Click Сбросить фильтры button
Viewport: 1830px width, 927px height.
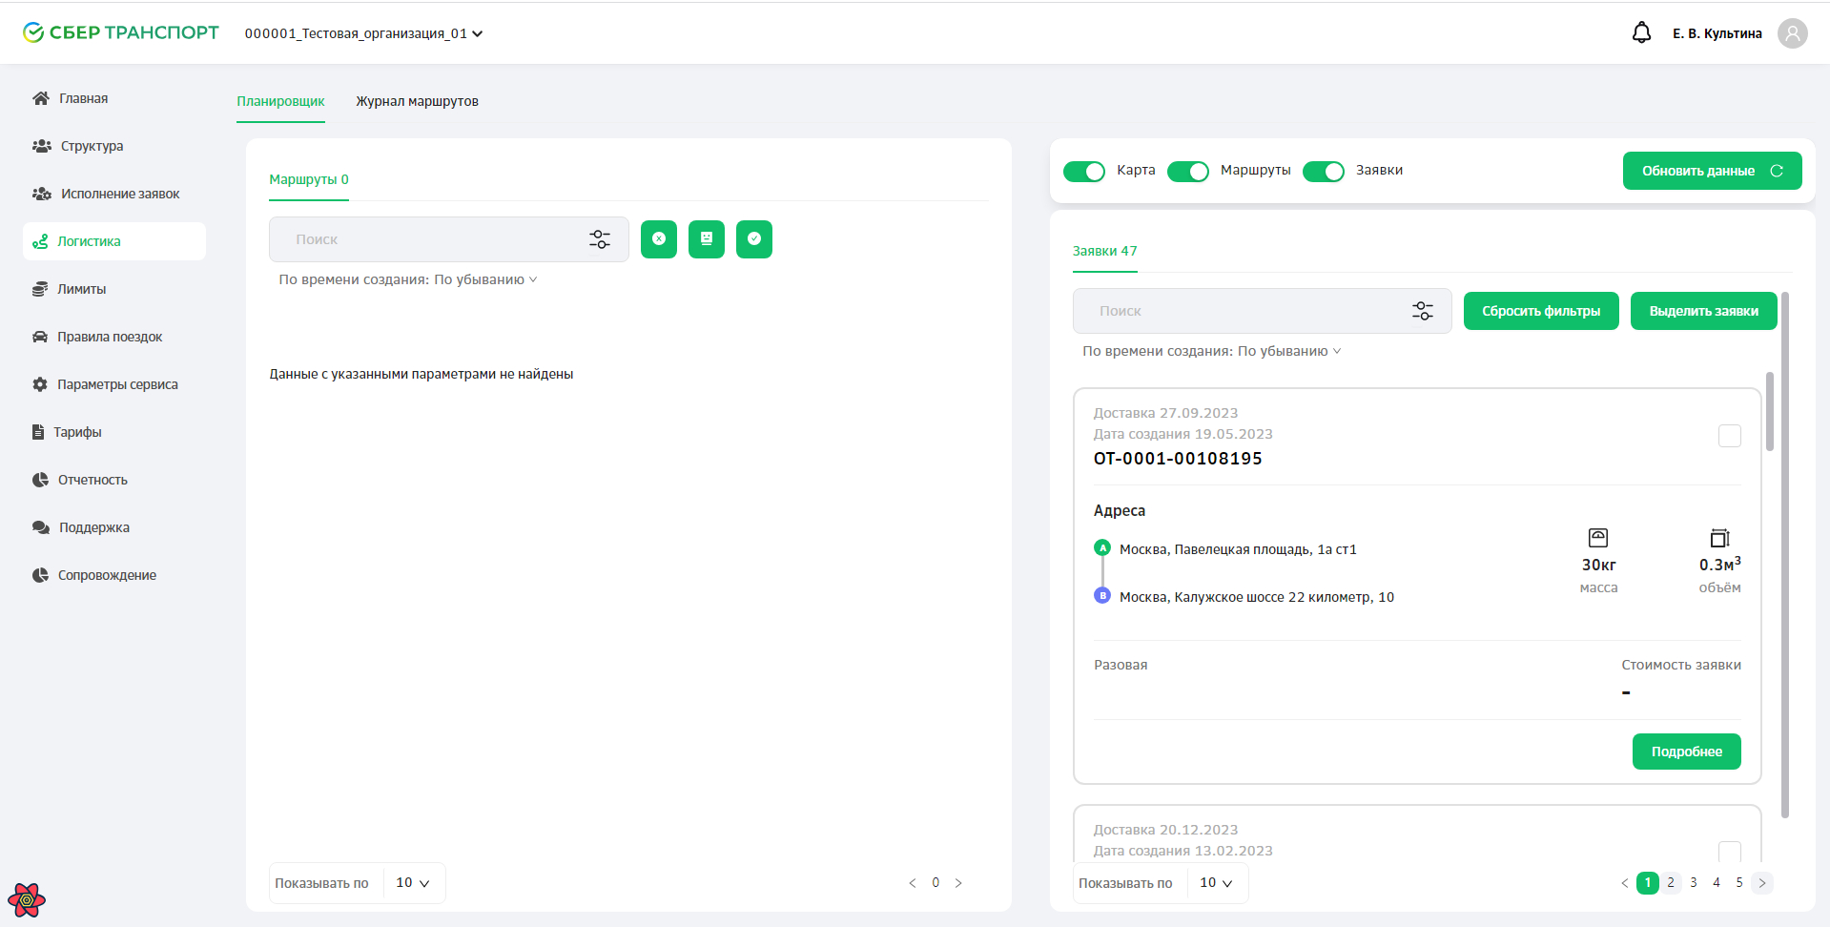pos(1541,311)
